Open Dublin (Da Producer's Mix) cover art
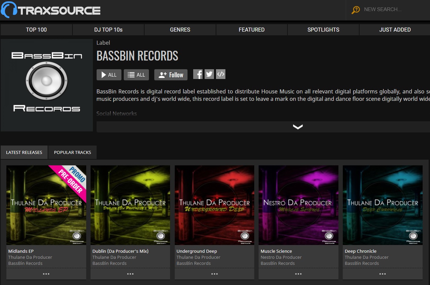Image resolution: width=430 pixels, height=285 pixels. point(130,205)
